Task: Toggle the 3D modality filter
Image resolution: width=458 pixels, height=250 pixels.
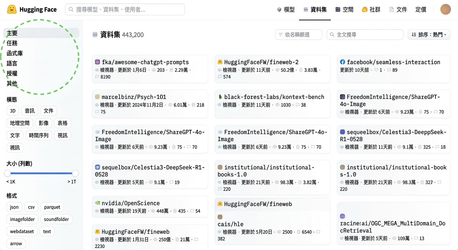Action: pyautogui.click(x=13, y=111)
